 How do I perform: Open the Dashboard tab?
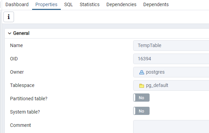[x=17, y=4]
